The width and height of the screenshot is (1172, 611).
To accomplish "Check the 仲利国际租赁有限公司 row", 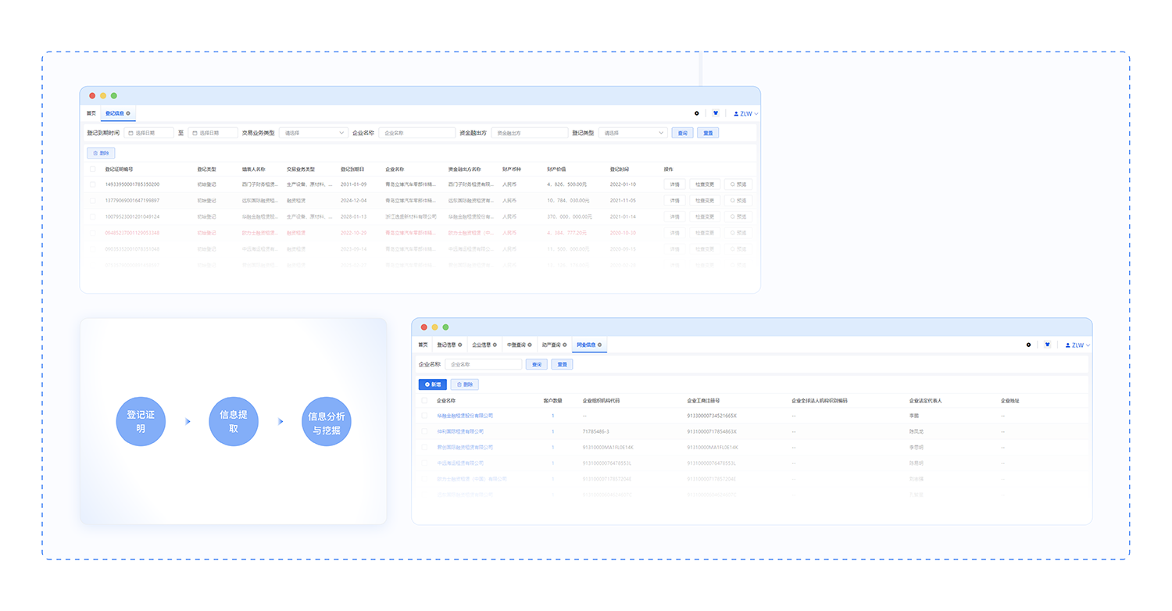I will 424,431.
